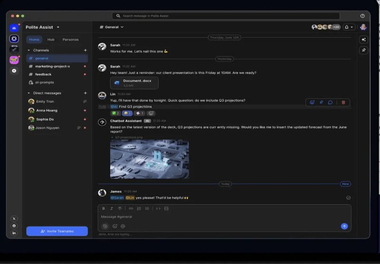Image resolution: width=380 pixels, height=264 pixels.
Task: Add a new channel with the plus icon
Action: (x=85, y=50)
